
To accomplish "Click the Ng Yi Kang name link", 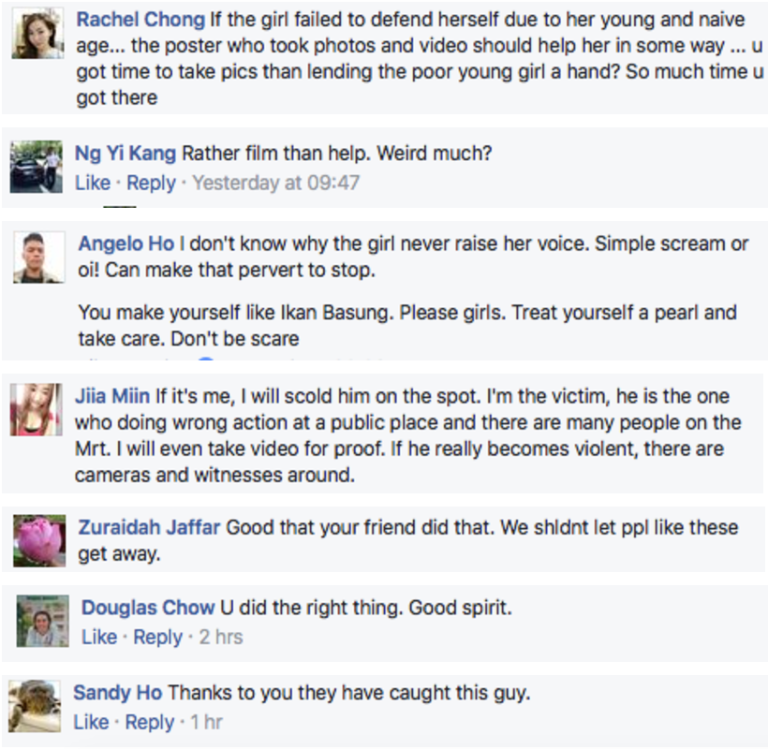I will 126,154.
